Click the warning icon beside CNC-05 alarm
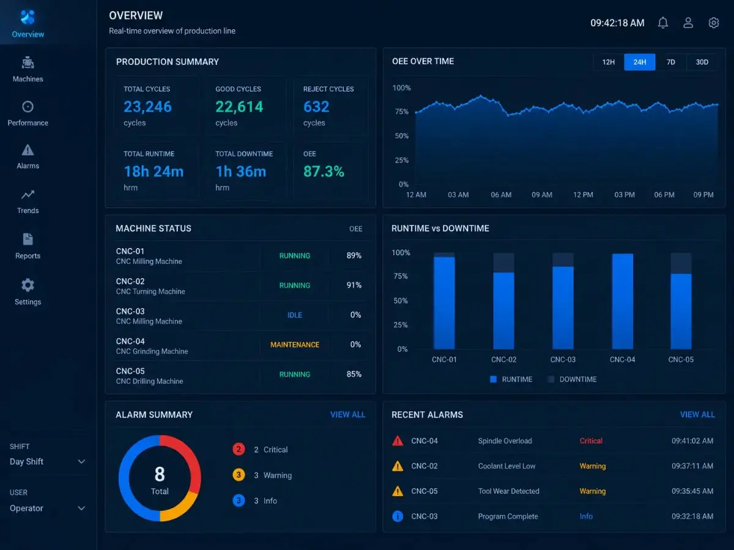Screen dimensions: 734x550 click(x=398, y=491)
